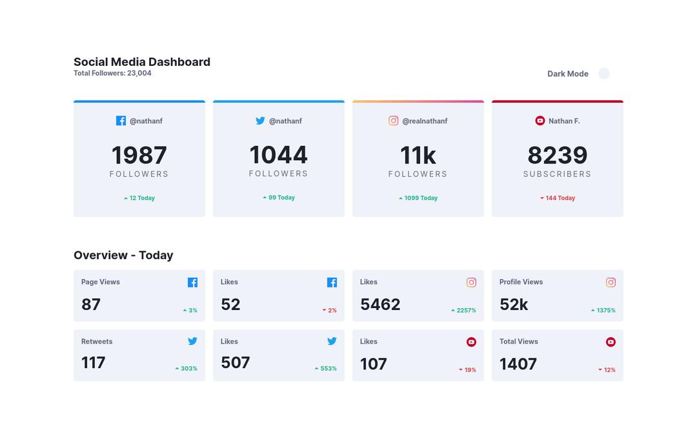Click the 1375% increase in Profile Views
The height and width of the screenshot is (436, 697).
[x=605, y=310]
